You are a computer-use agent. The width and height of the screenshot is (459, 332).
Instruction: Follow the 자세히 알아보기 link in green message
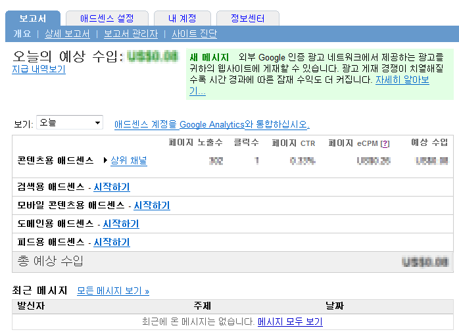tap(402, 80)
